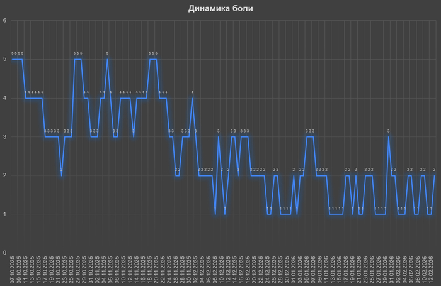441x286 pixels.
Task: Select the x-axis date '02.12.2025'
Action: pyautogui.click(x=195, y=270)
